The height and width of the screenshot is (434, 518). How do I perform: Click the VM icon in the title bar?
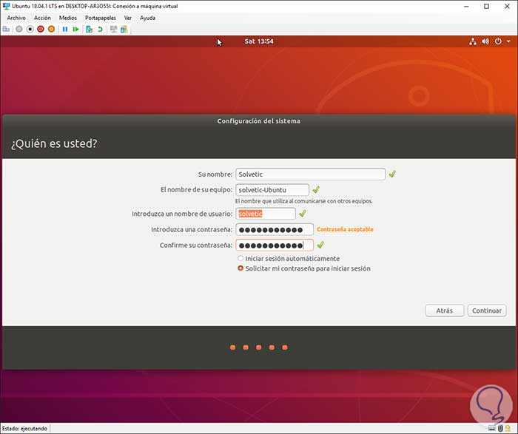point(6,6)
